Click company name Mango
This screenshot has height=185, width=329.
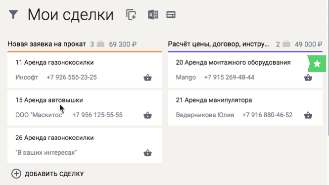[x=186, y=77]
